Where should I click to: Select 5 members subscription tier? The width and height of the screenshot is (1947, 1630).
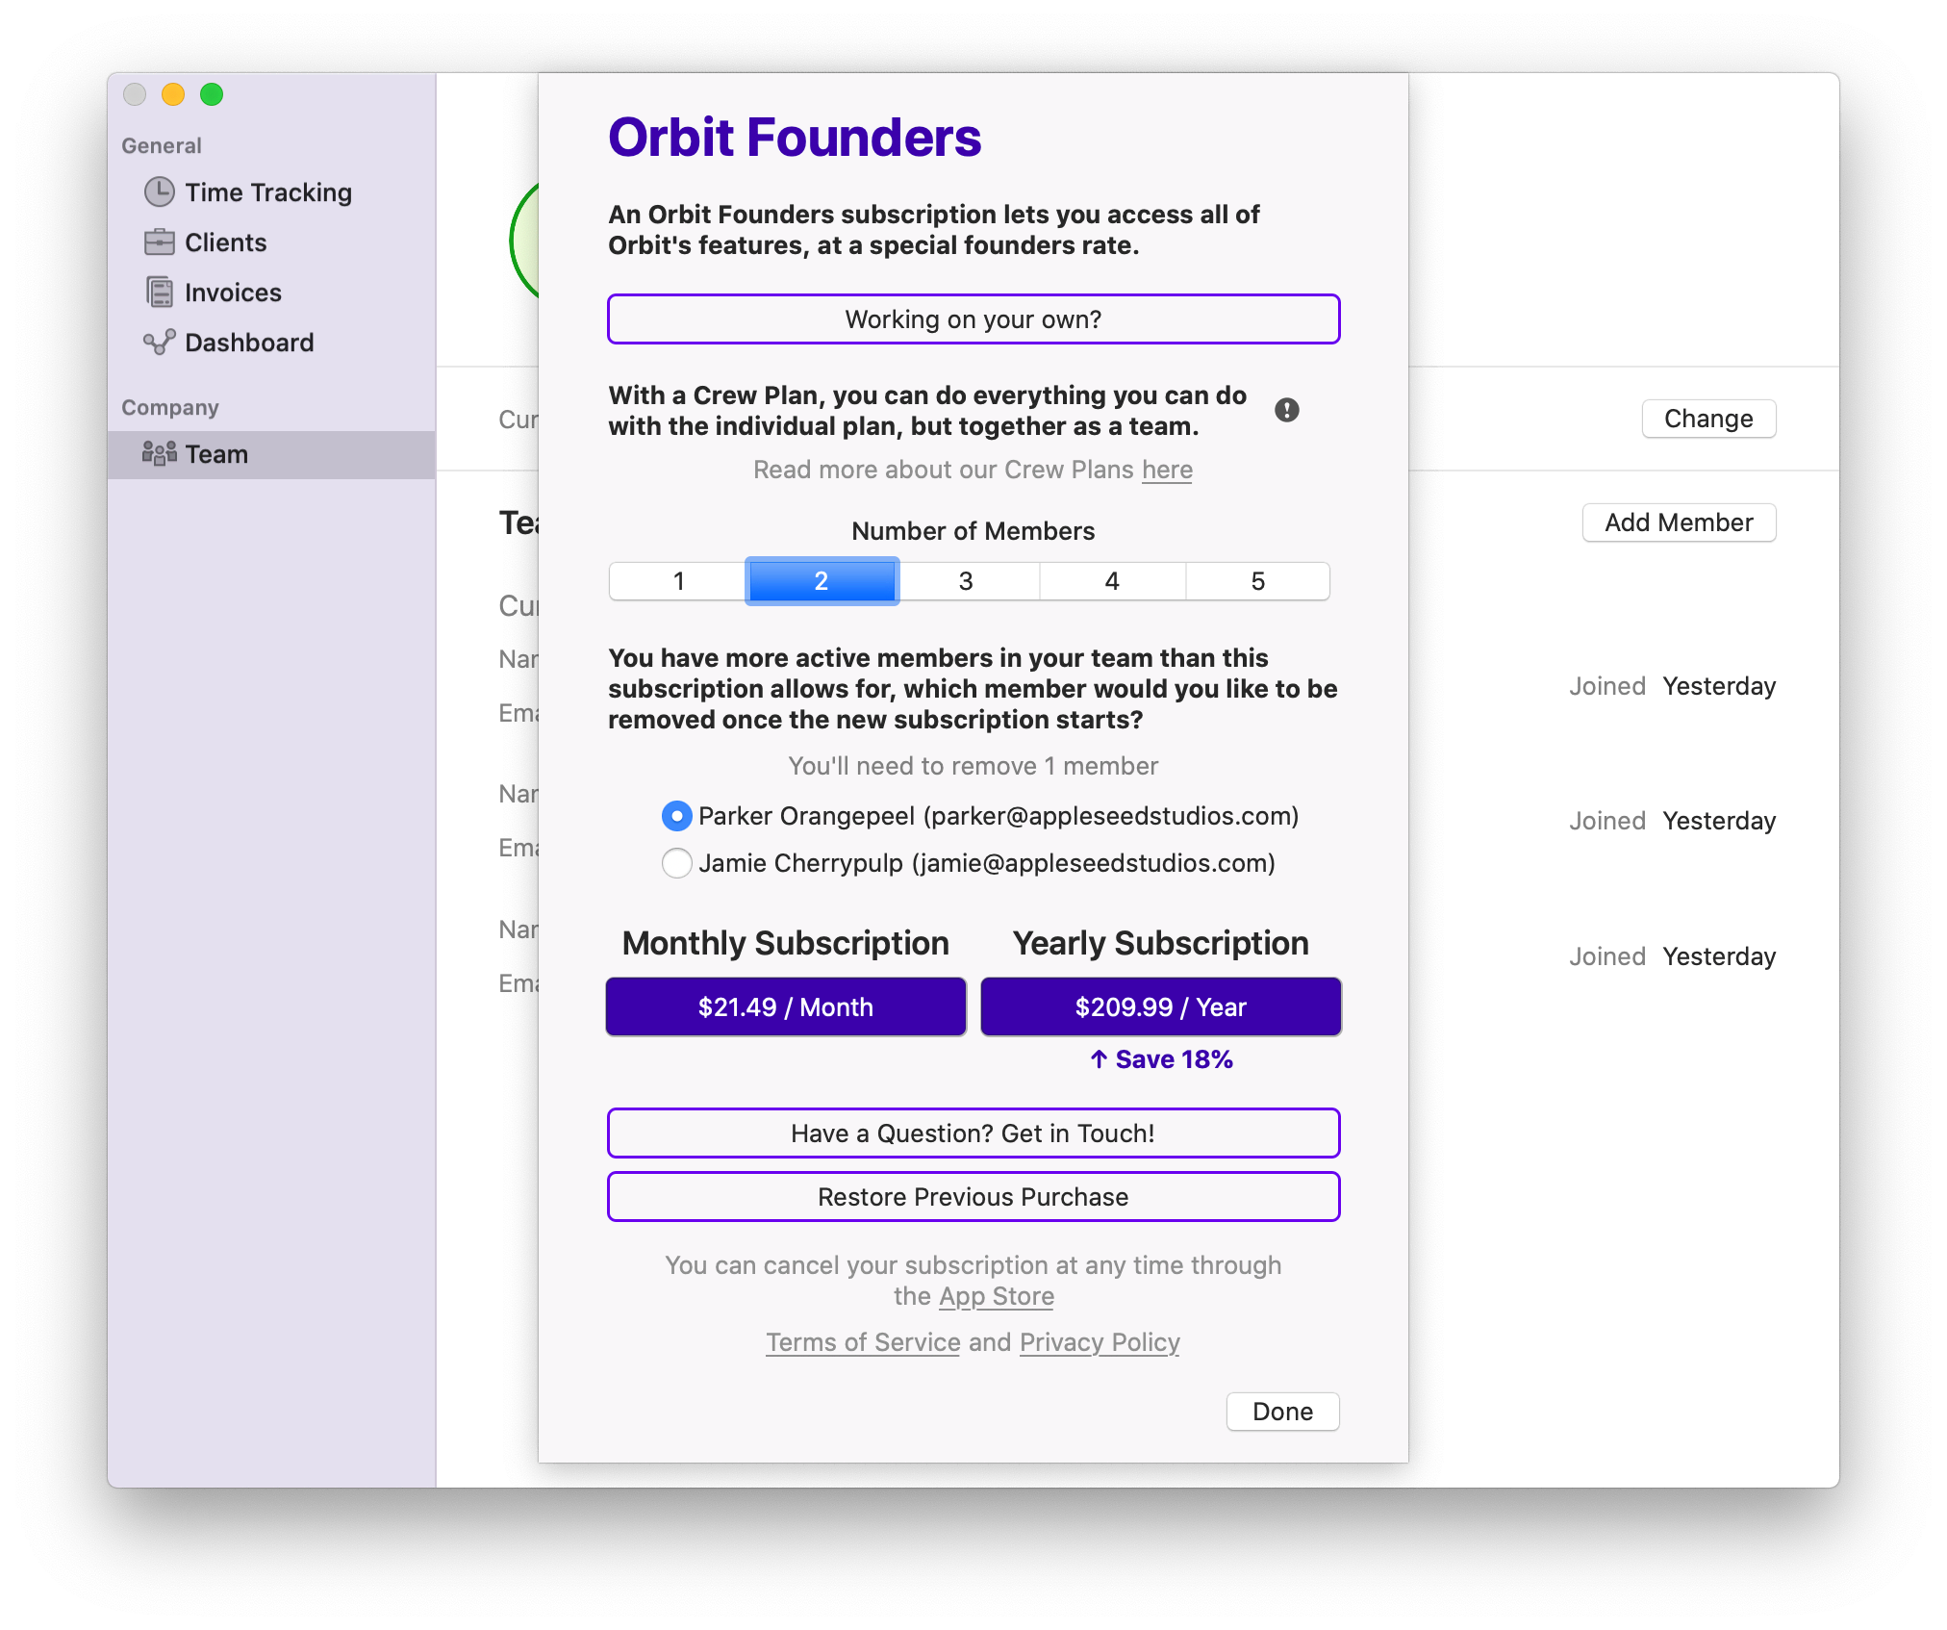click(1258, 580)
